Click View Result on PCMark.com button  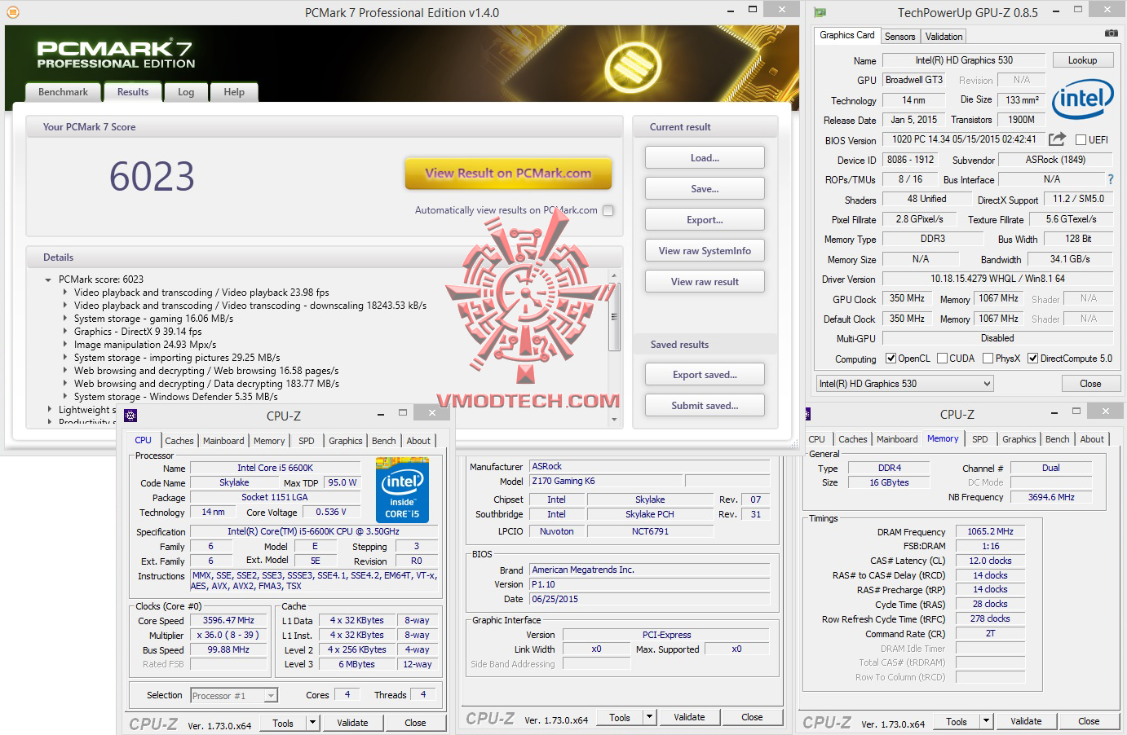508,173
